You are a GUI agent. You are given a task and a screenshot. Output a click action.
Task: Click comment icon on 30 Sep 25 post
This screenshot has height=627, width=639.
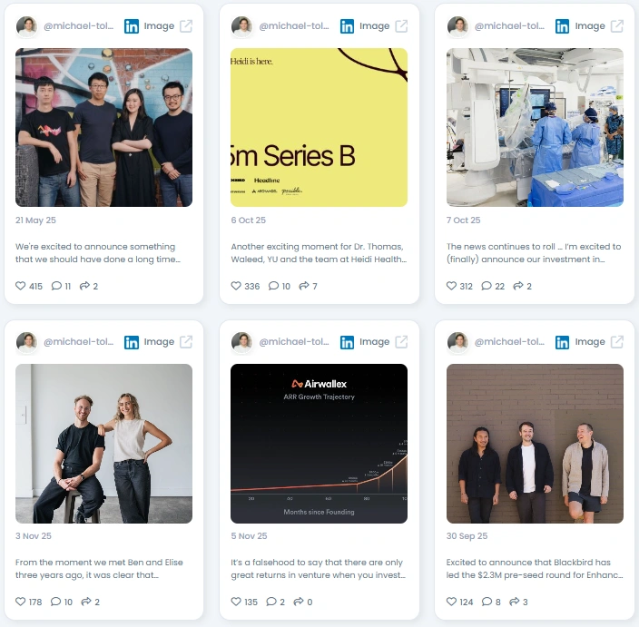click(487, 602)
